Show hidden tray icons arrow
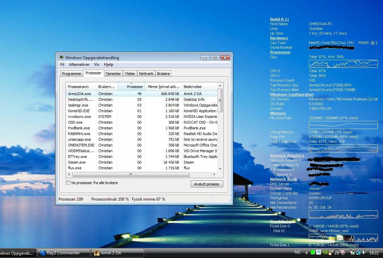Image resolution: width=383 pixels, height=258 pixels. pos(306,253)
